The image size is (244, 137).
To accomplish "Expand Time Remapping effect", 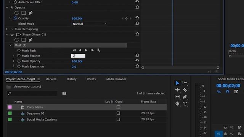I will point(6,29).
